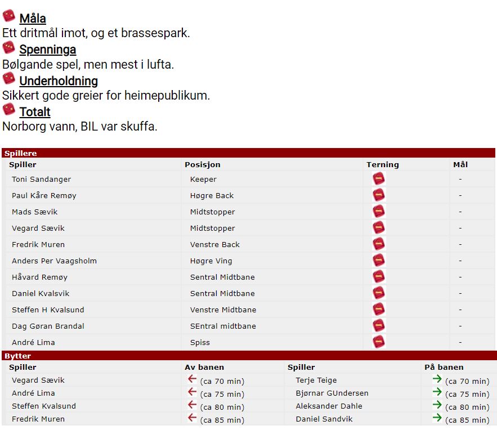Click the dice icon beside Underholdning
Image resolution: width=497 pixels, height=430 pixels.
[x=9, y=78]
